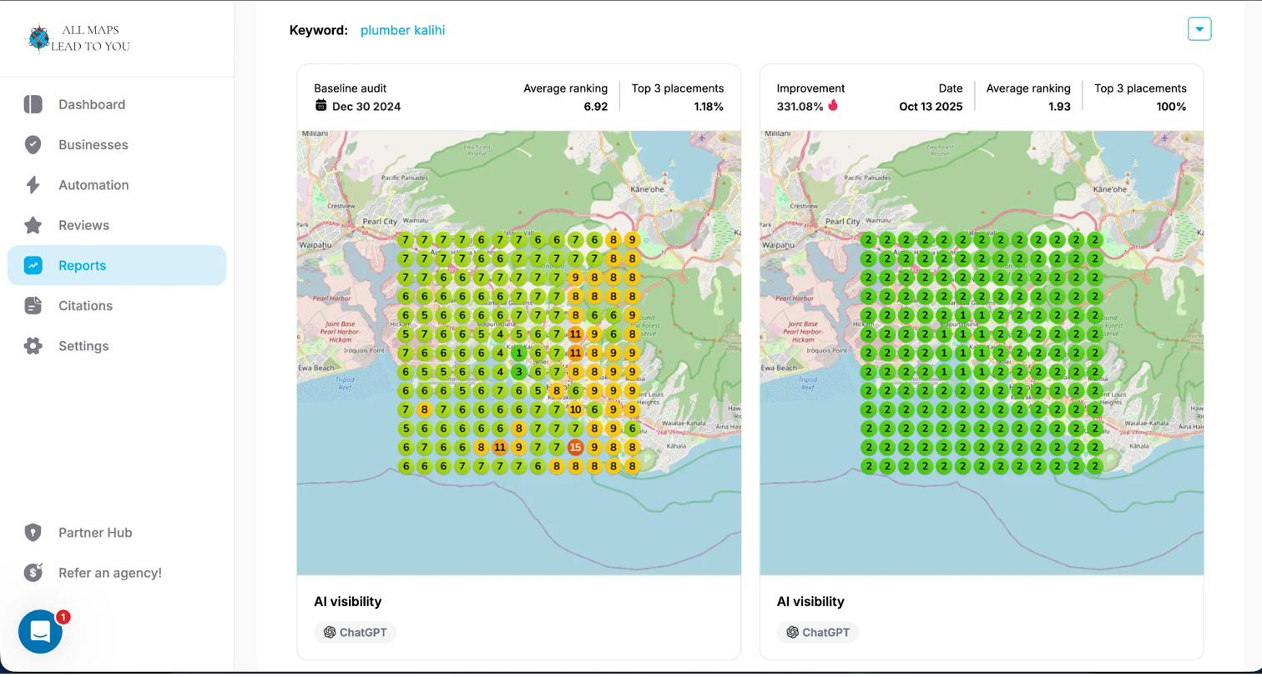Screen dimensions: 1262x677
Task: Click the Settings gear icon
Action: click(33, 346)
